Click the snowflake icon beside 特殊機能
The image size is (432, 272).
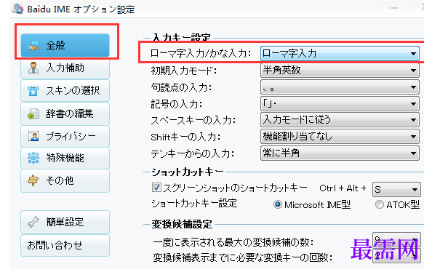click(x=33, y=158)
